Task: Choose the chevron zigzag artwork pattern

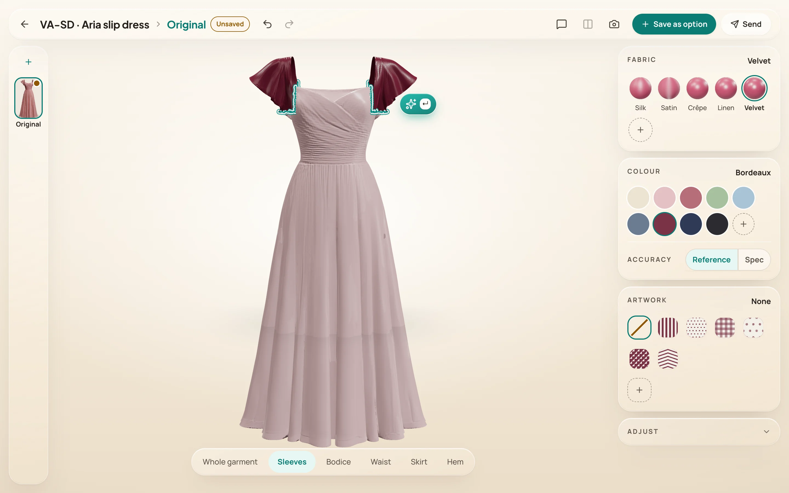Action: click(x=668, y=359)
